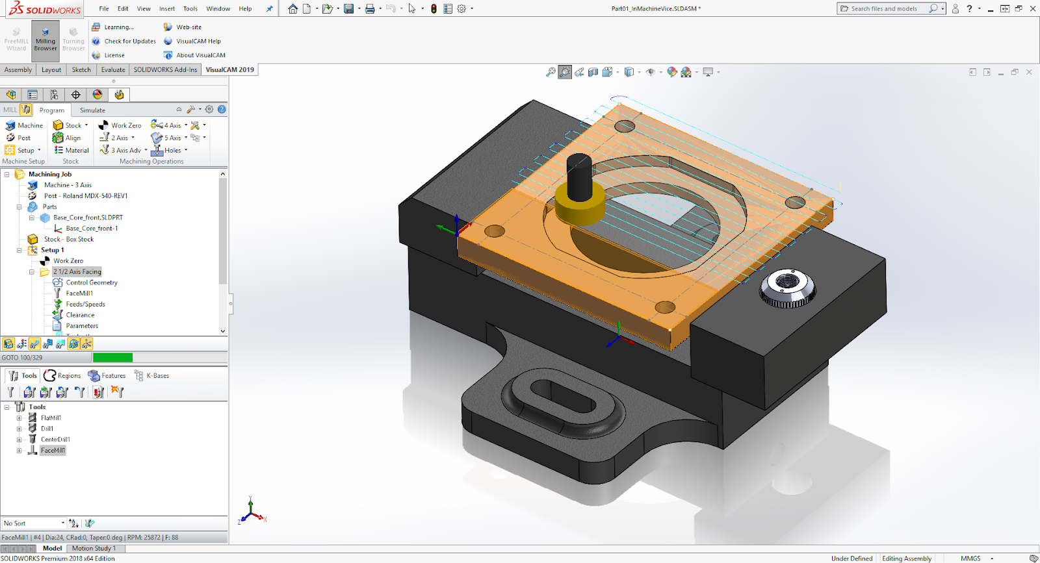This screenshot has width=1040, height=563.
Task: Switch to the Motion Study 1 tab
Action: coord(94,548)
